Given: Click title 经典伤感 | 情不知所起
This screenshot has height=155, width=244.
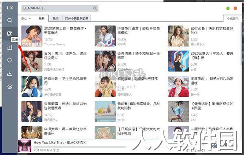Looking at the screenshot, I should click(x=139, y=55).
